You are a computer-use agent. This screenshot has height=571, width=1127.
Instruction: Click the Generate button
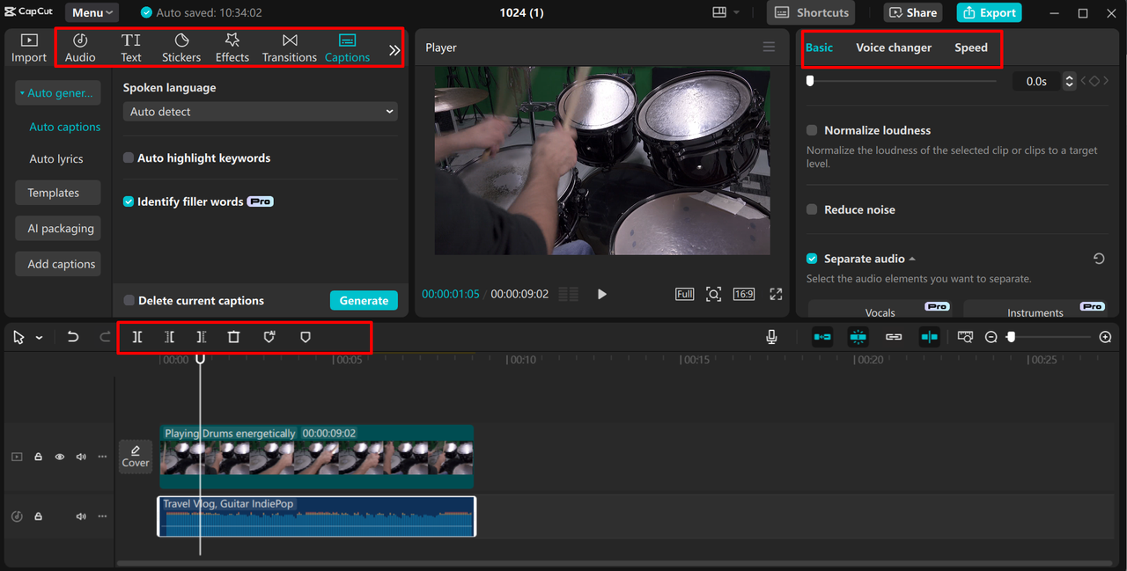pyautogui.click(x=364, y=301)
